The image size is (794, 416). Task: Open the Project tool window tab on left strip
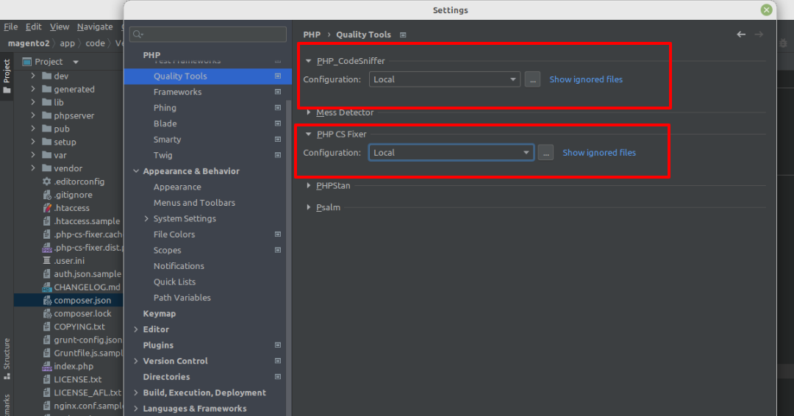pyautogui.click(x=7, y=76)
